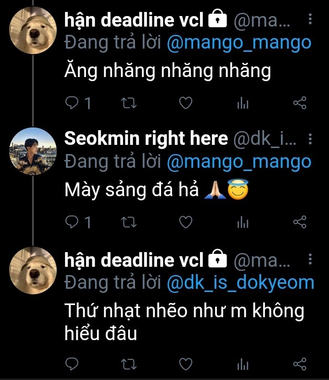Retweet the "Mày sảng đá hả" tweet
The width and height of the screenshot is (329, 380).
click(x=130, y=223)
